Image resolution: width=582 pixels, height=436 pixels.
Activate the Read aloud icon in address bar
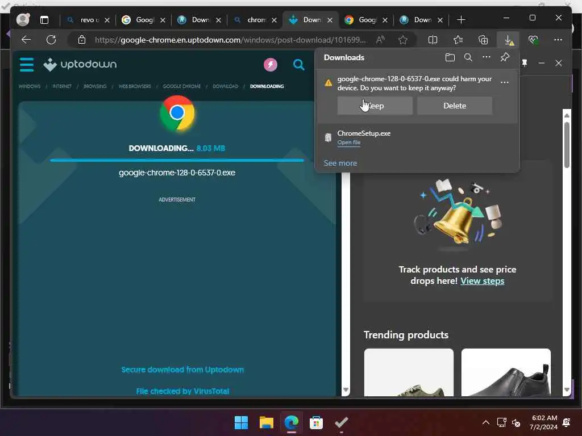(380, 40)
